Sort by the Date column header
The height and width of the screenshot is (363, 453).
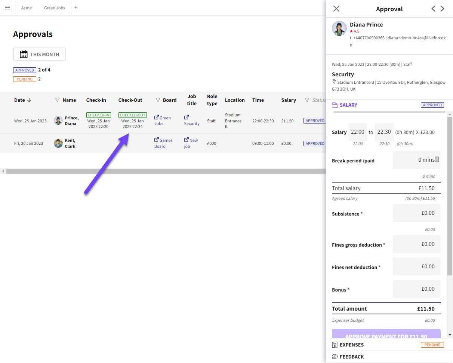click(22, 100)
